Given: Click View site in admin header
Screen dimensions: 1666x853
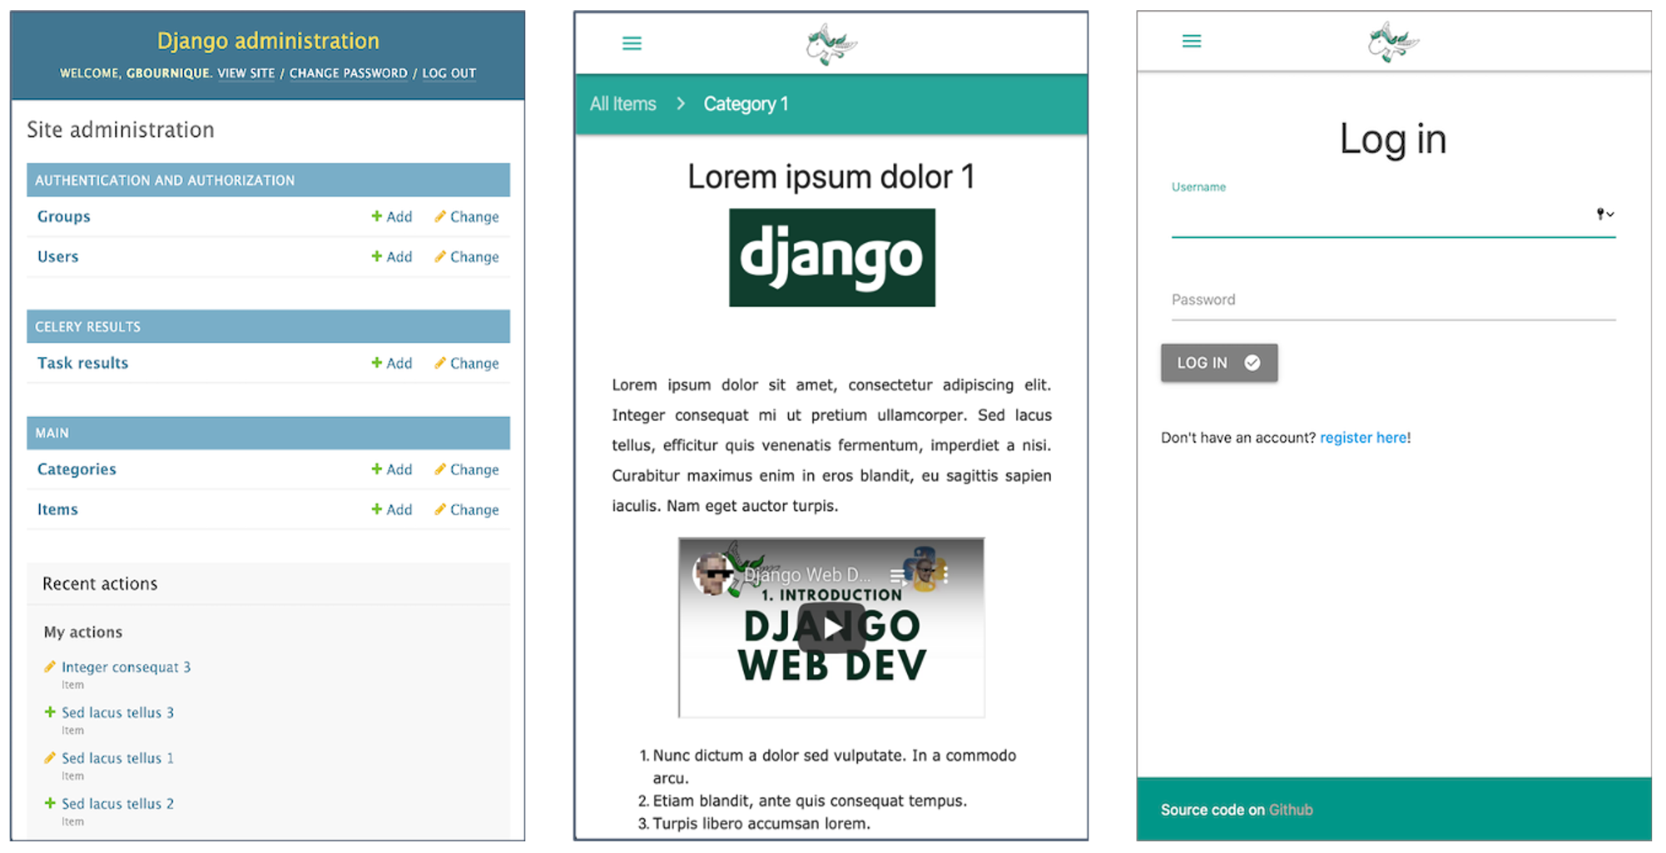Looking at the screenshot, I should (246, 73).
